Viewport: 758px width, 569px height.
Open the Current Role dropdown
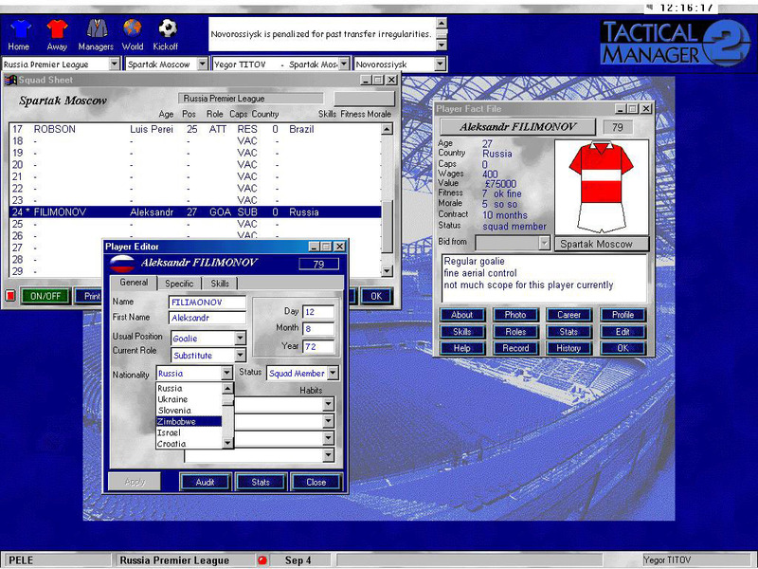coord(240,356)
